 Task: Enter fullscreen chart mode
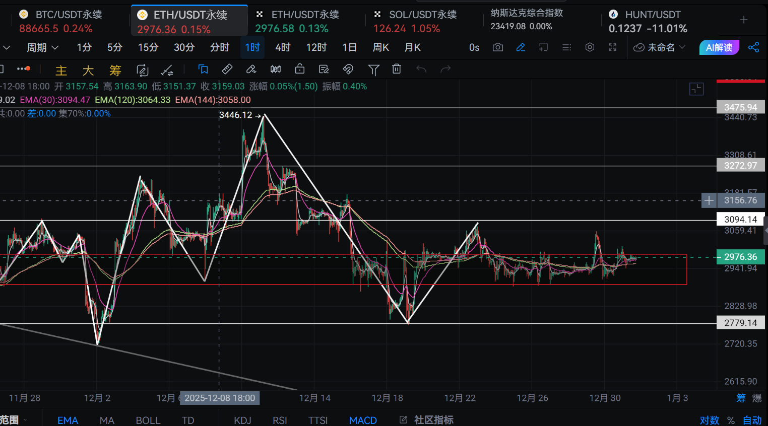click(x=612, y=47)
